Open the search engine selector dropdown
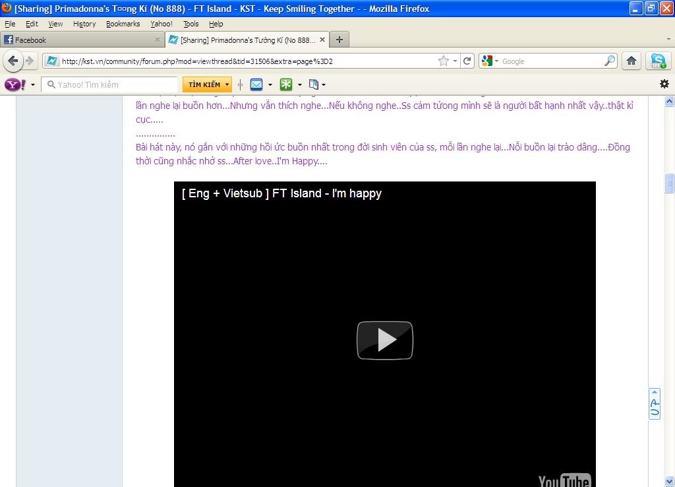The width and height of the screenshot is (675, 487). [x=496, y=61]
